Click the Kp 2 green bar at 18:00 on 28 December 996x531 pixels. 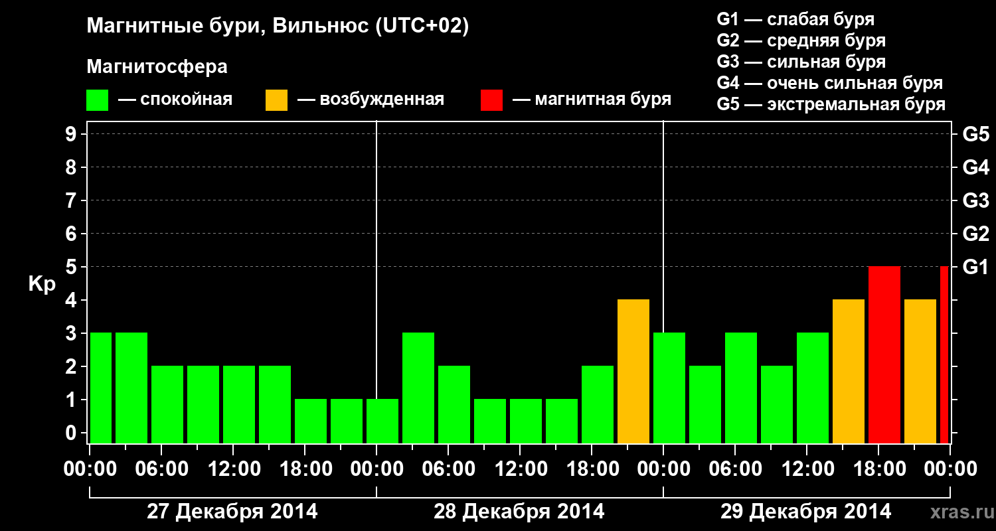point(598,405)
